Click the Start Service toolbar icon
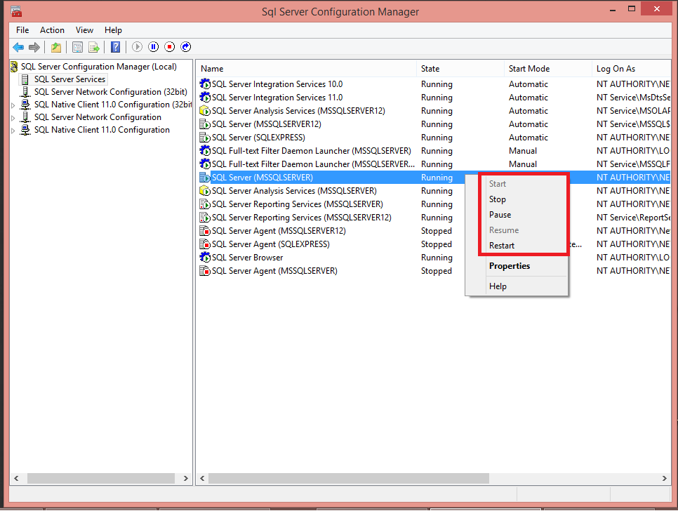678x511 pixels. click(137, 47)
